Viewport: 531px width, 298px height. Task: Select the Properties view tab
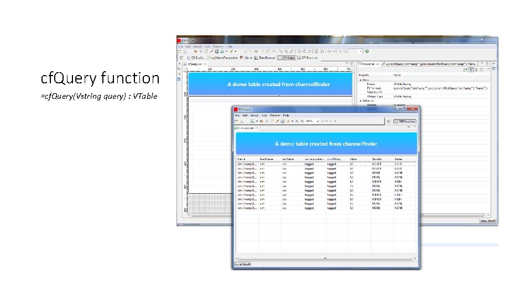[368, 64]
